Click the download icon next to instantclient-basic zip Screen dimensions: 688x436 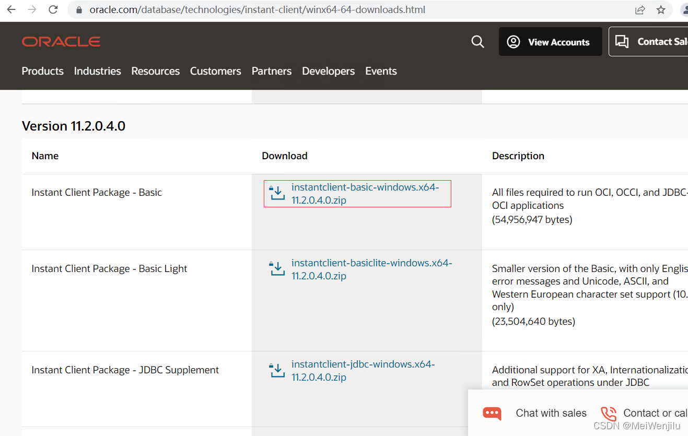277,193
